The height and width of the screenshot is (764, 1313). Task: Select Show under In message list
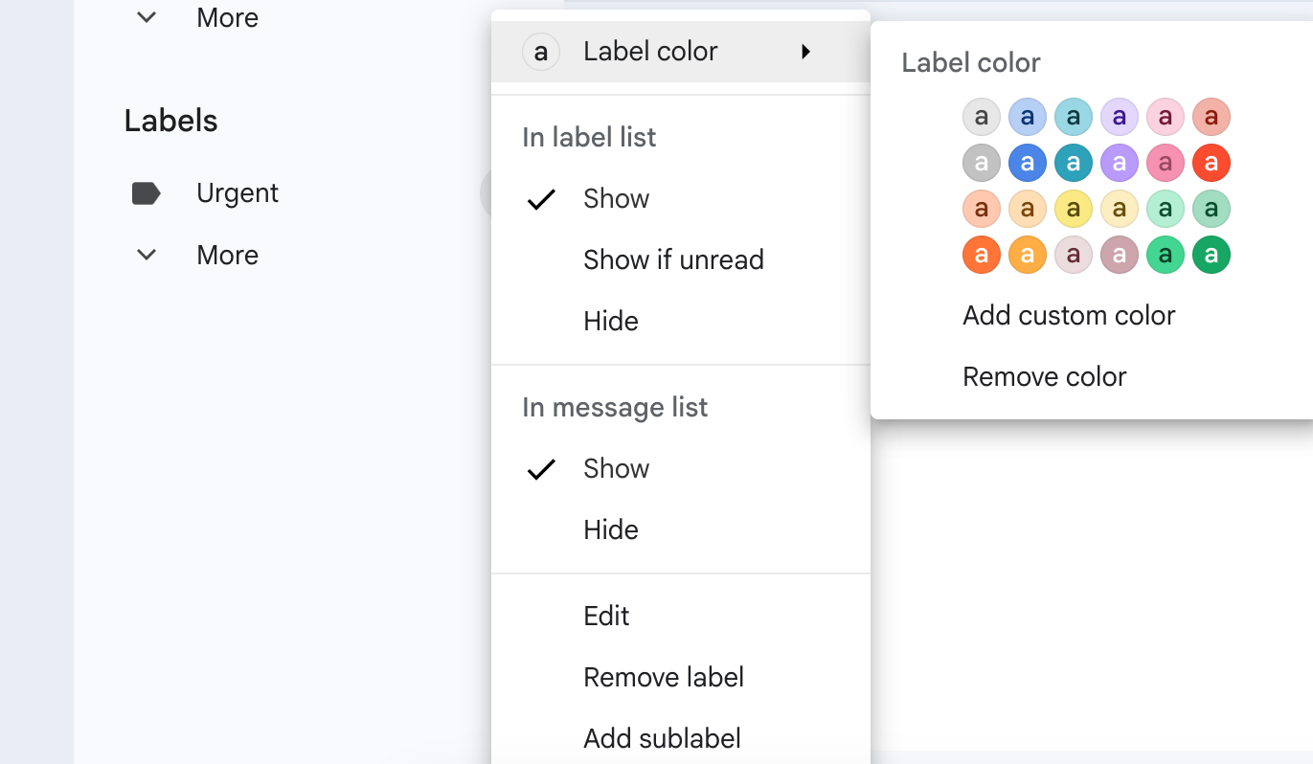(616, 469)
